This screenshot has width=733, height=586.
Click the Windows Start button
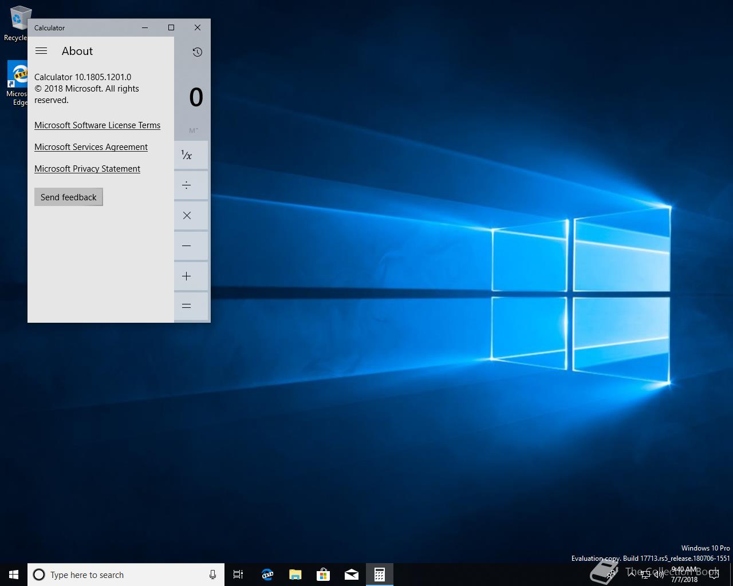[x=14, y=575]
